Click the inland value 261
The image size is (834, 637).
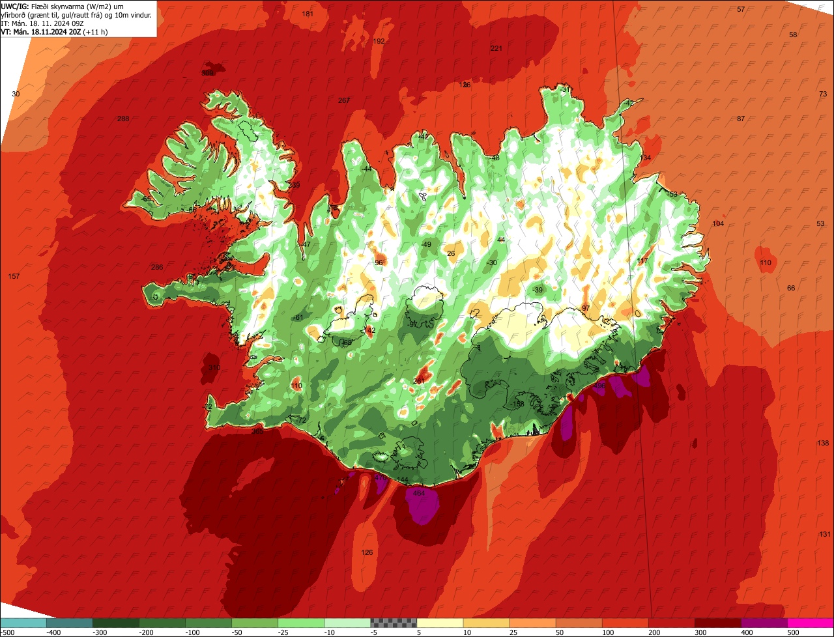419,381
